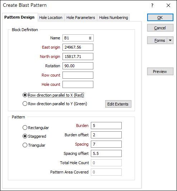Image resolution: width=177 pixels, height=191 pixels.
Task: Click the help question mark icon
Action: [152, 5]
